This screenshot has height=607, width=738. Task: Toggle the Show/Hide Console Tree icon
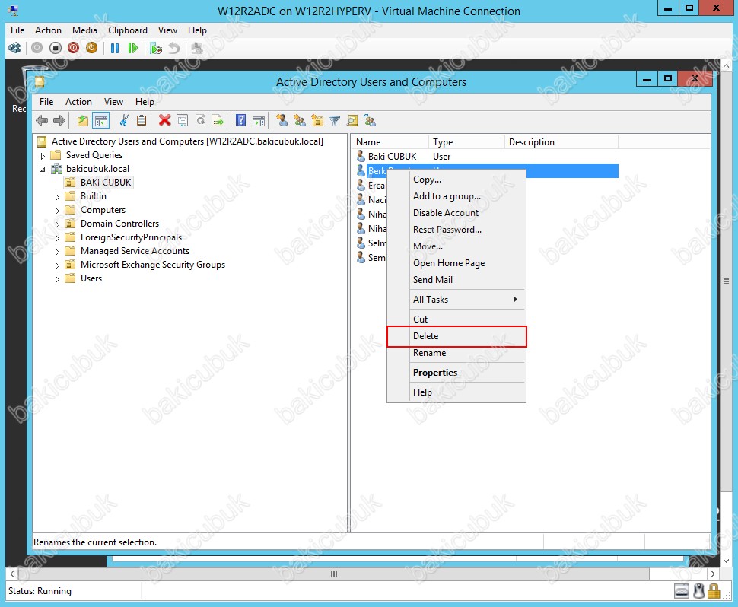(100, 121)
